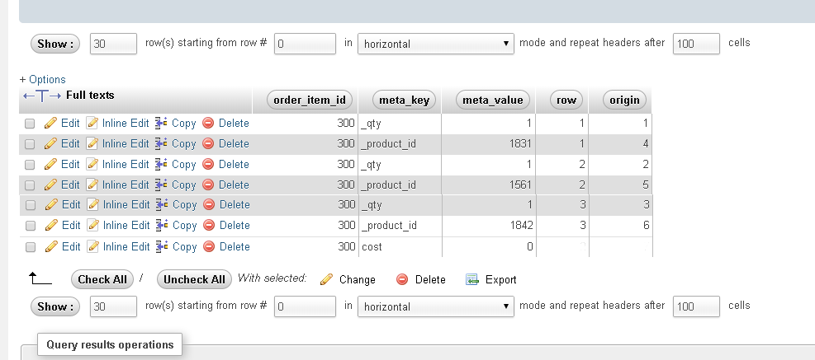Click Delete icon for the cost row
Screen dimensions: 815x360
(x=208, y=246)
